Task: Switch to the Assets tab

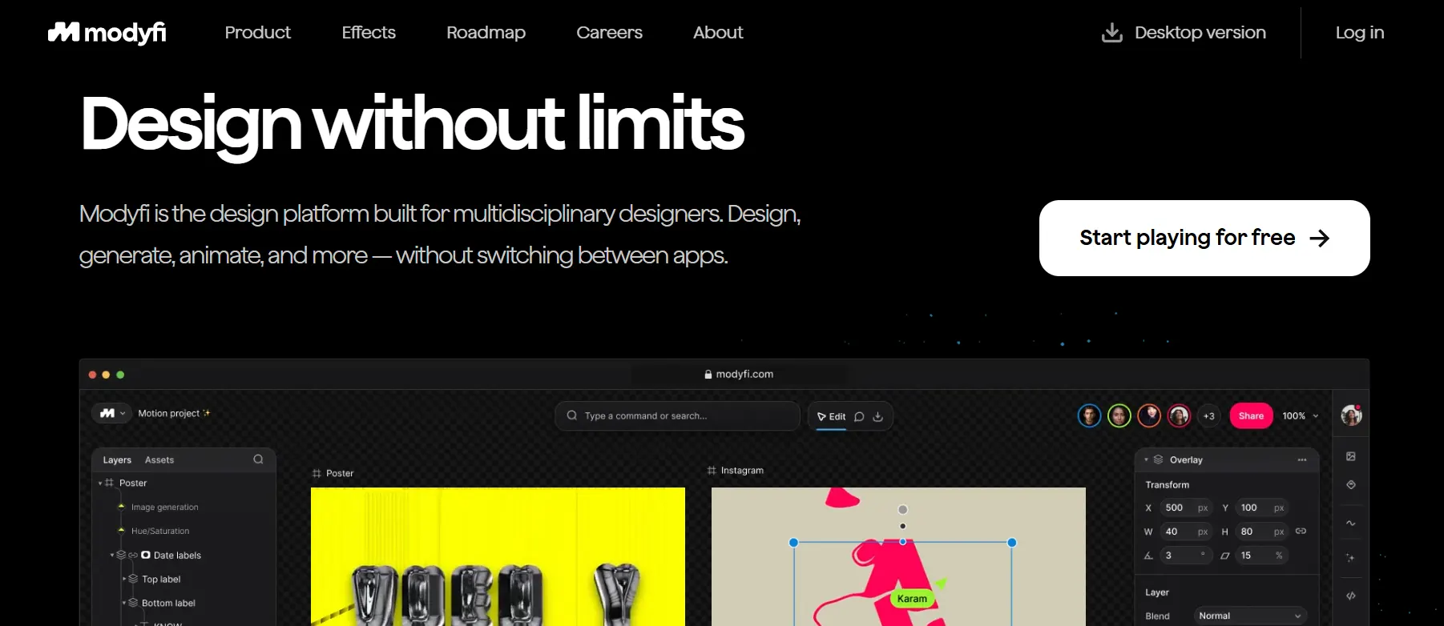Action: 159,459
